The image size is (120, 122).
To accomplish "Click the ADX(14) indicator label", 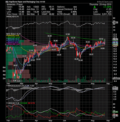I will 10,103.
